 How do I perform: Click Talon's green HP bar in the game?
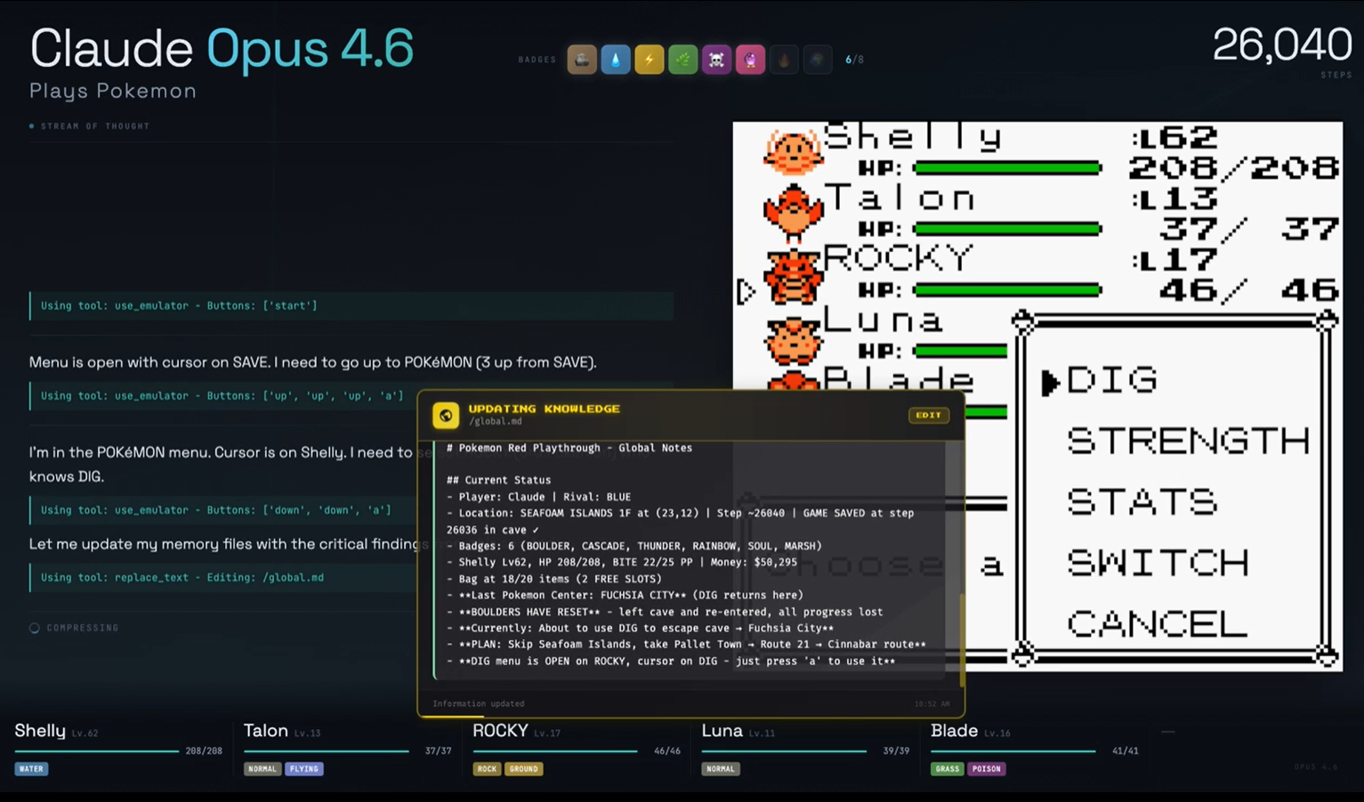(x=1007, y=229)
